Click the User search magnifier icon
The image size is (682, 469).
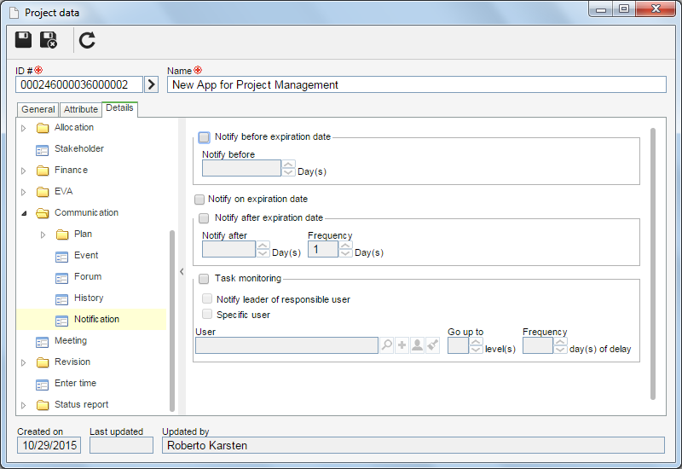[386, 345]
